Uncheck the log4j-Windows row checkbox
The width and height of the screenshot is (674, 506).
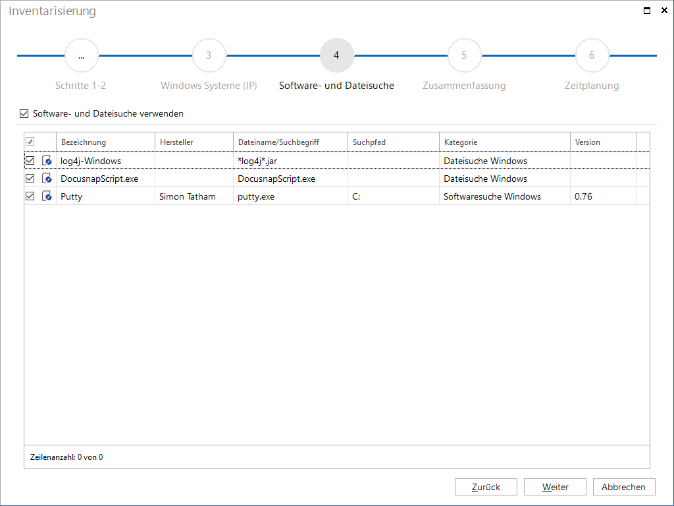click(x=30, y=161)
